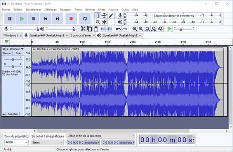Copy selection with the Copy icon
Image resolution: width=233 pixels, height=152 pixels.
(x=89, y=29)
